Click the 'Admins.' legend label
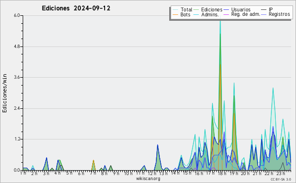Viewport: 296px width, 183px height. (x=210, y=14)
